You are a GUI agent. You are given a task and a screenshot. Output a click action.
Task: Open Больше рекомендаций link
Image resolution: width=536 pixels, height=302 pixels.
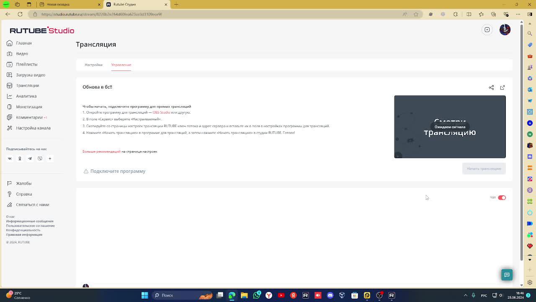point(101,151)
